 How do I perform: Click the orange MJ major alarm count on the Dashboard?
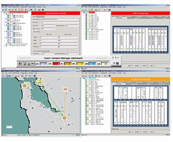[68, 64]
